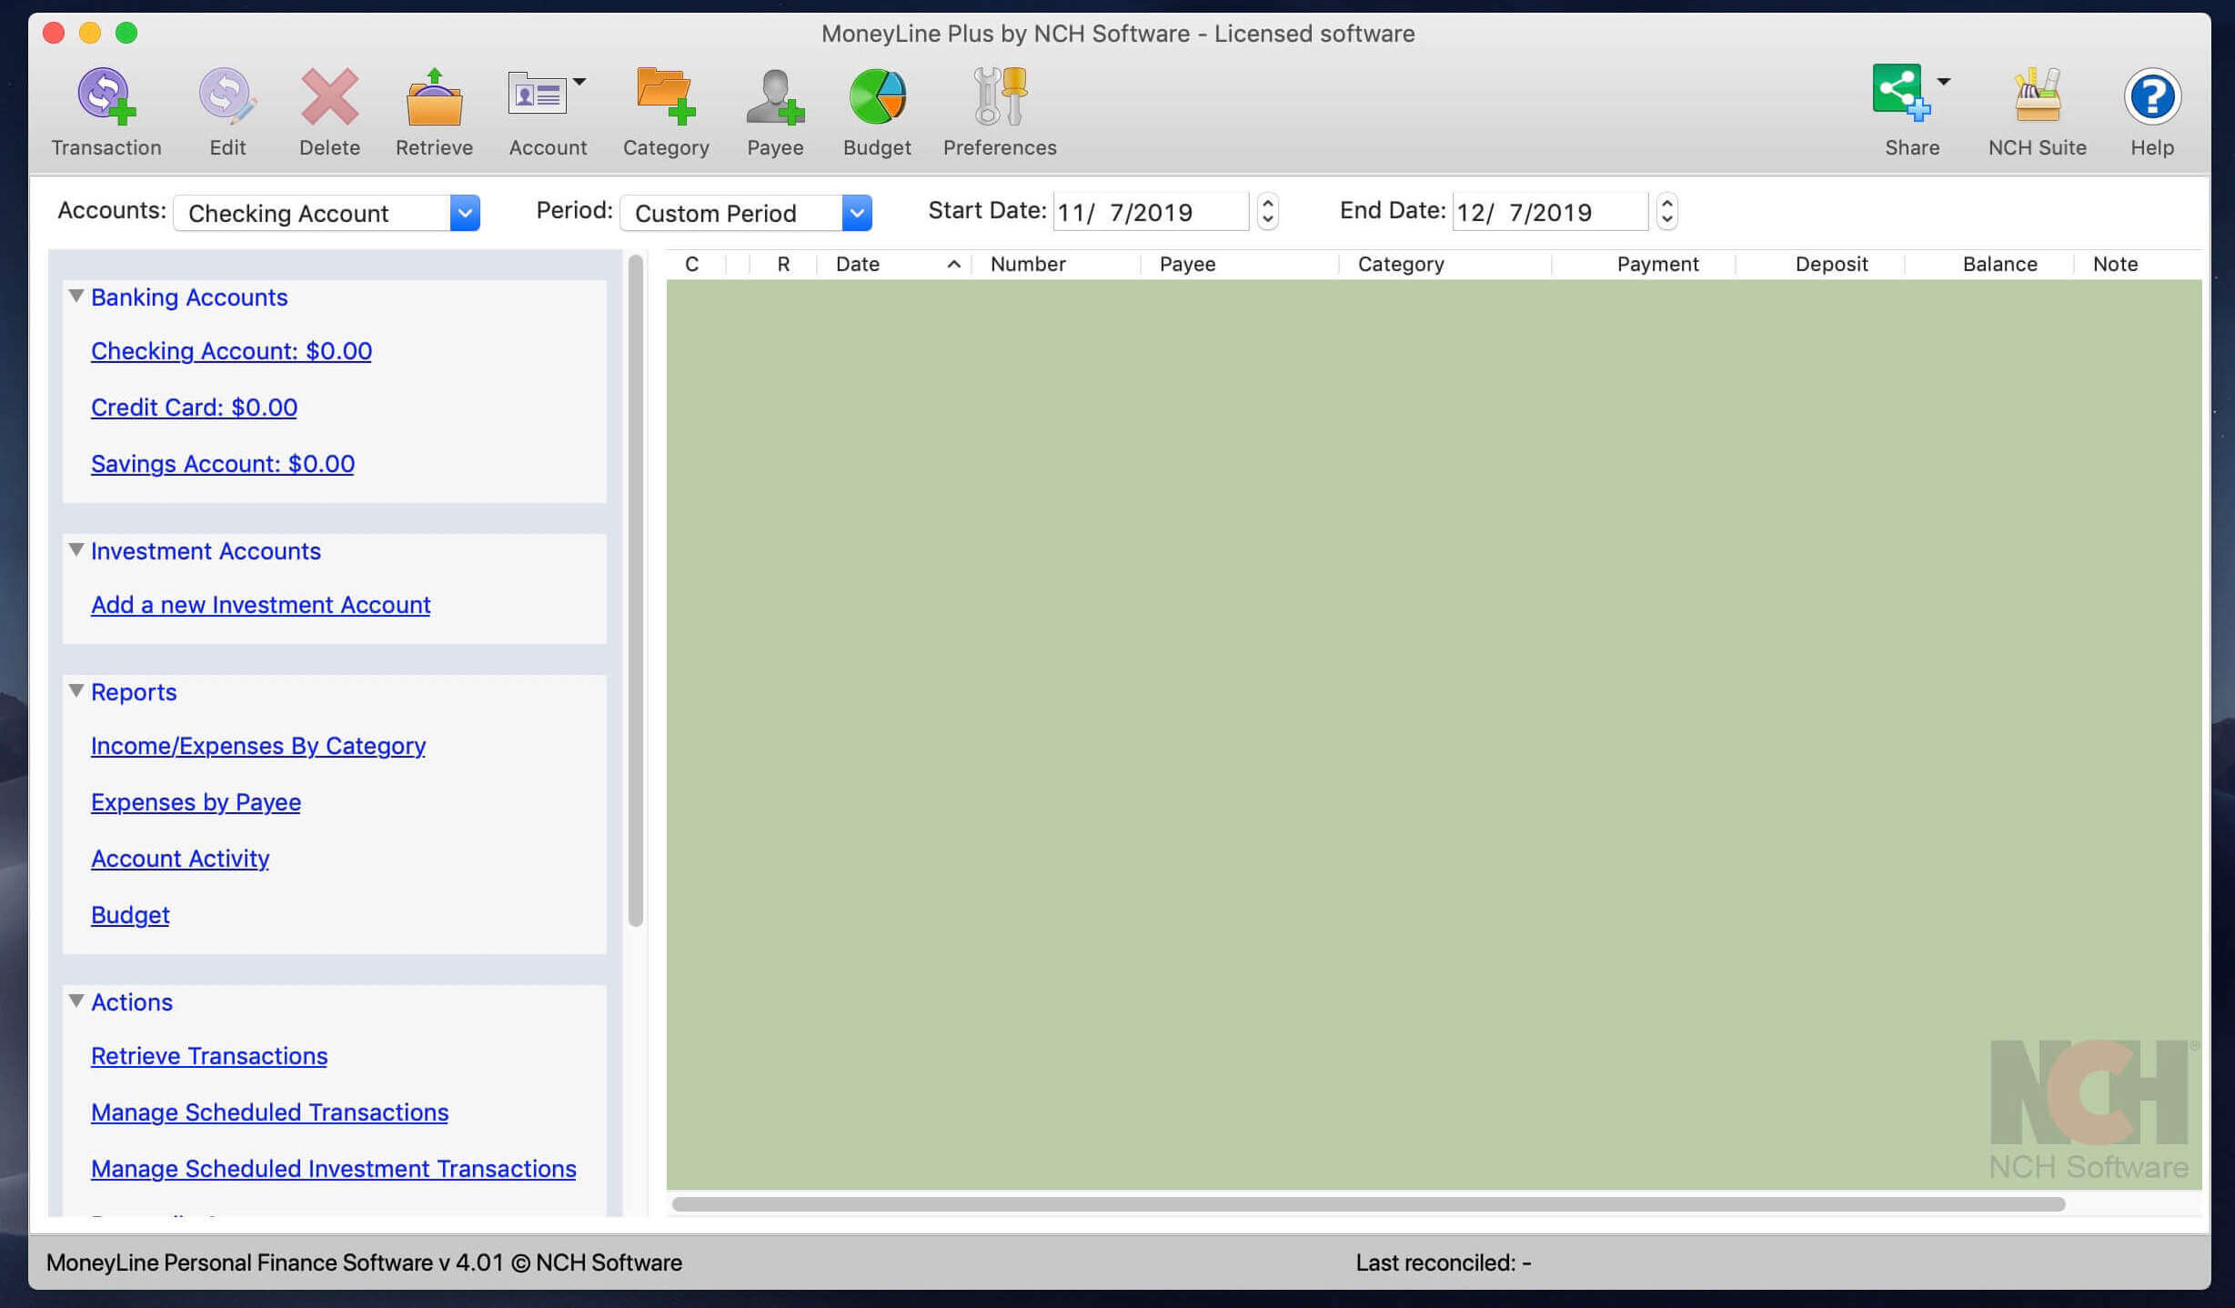Click the Start Date field

(x=1151, y=212)
